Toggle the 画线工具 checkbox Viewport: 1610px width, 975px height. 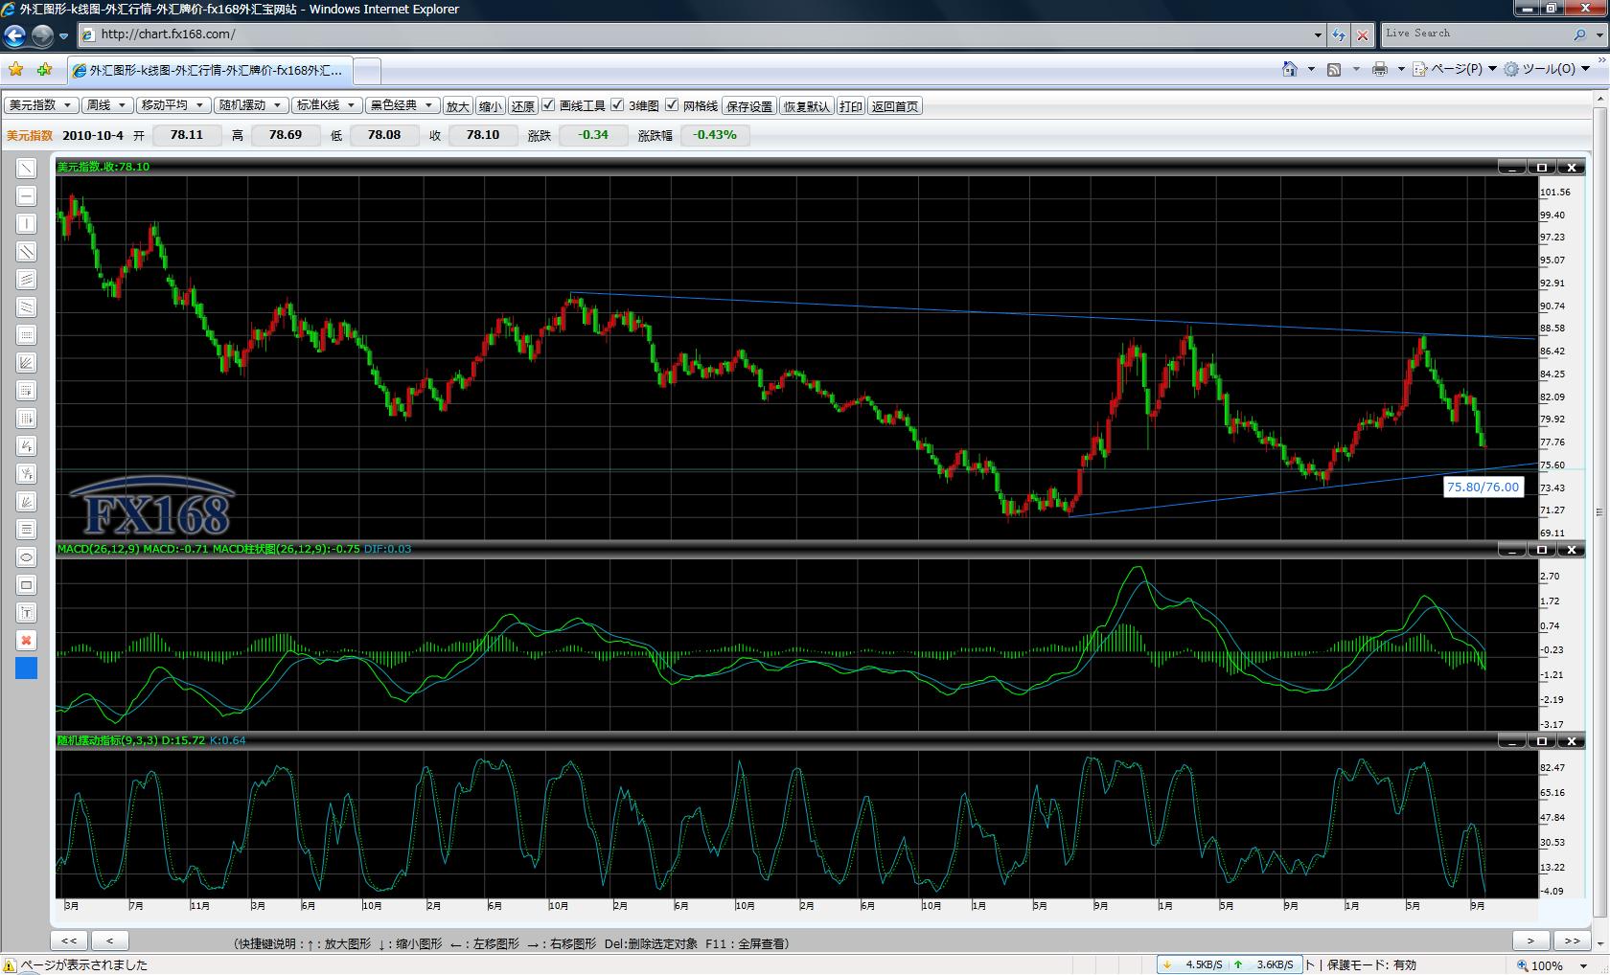[x=549, y=105]
